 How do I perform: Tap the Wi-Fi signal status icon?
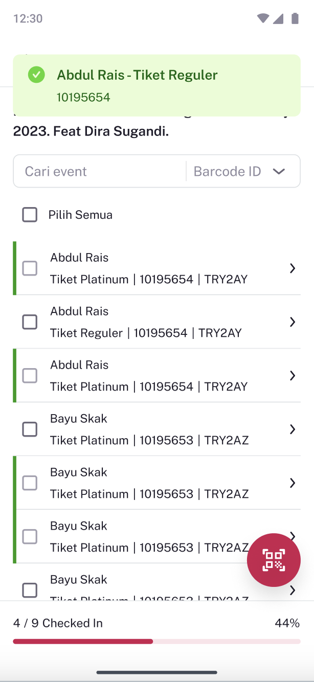[x=263, y=19]
